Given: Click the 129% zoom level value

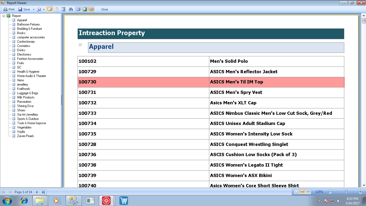Looking at the screenshot, I should [x=319, y=192].
